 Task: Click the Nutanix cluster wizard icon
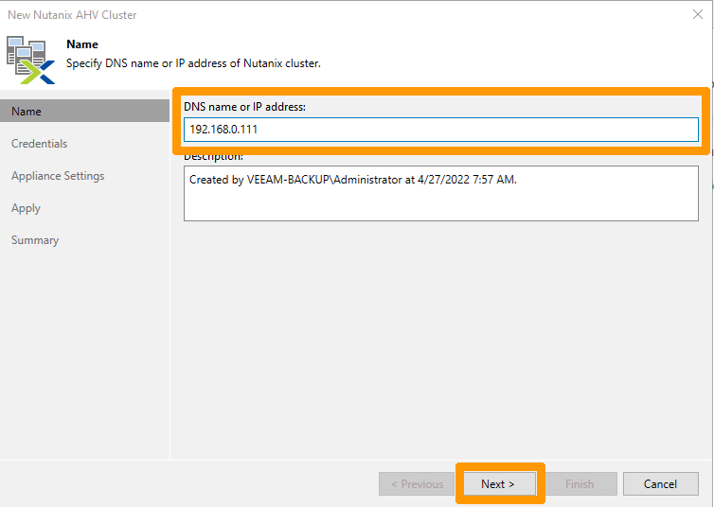30,61
